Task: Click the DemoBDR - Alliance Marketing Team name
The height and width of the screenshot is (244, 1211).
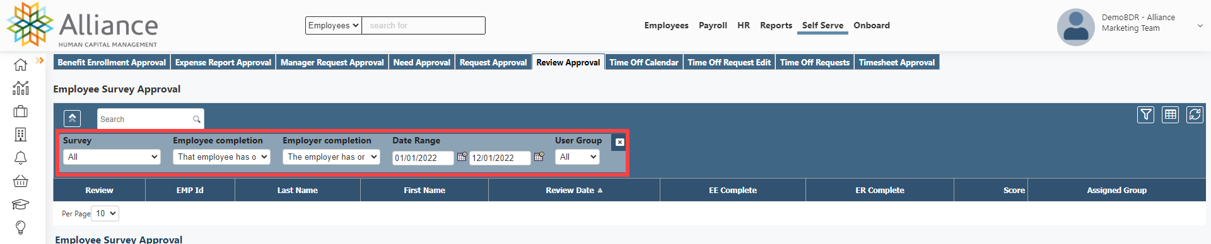Action: click(1138, 23)
